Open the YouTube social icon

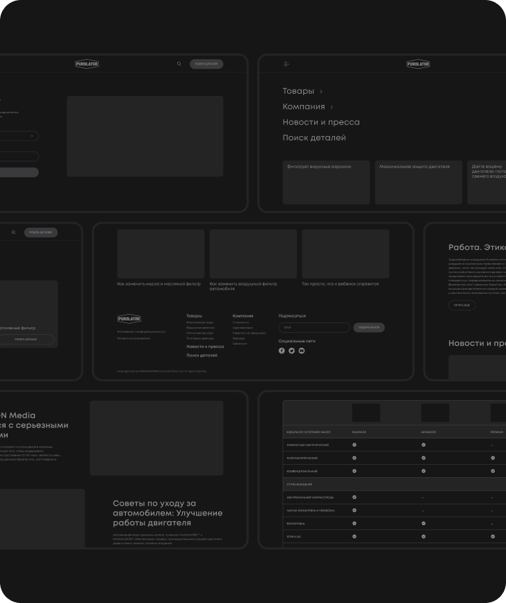point(302,351)
